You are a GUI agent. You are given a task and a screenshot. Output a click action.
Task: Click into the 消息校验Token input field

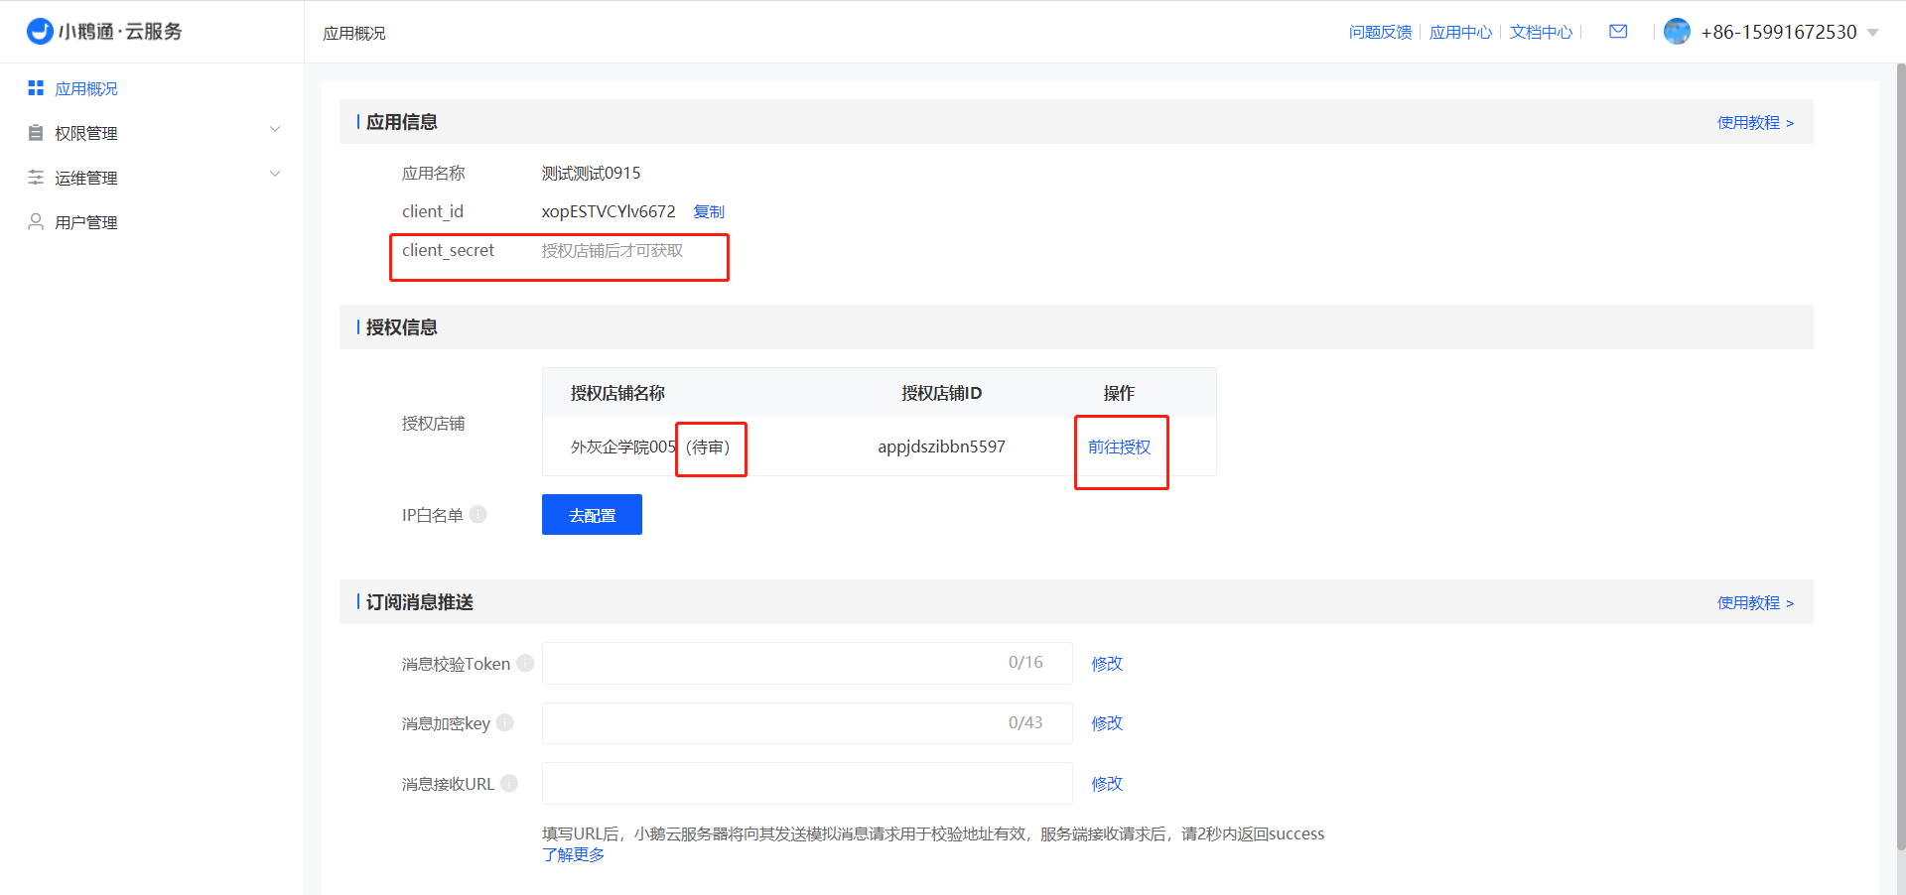774,663
